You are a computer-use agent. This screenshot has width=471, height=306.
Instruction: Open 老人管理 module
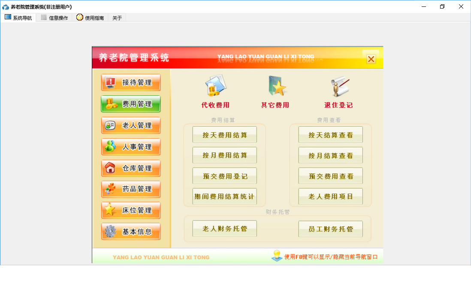tap(131, 125)
